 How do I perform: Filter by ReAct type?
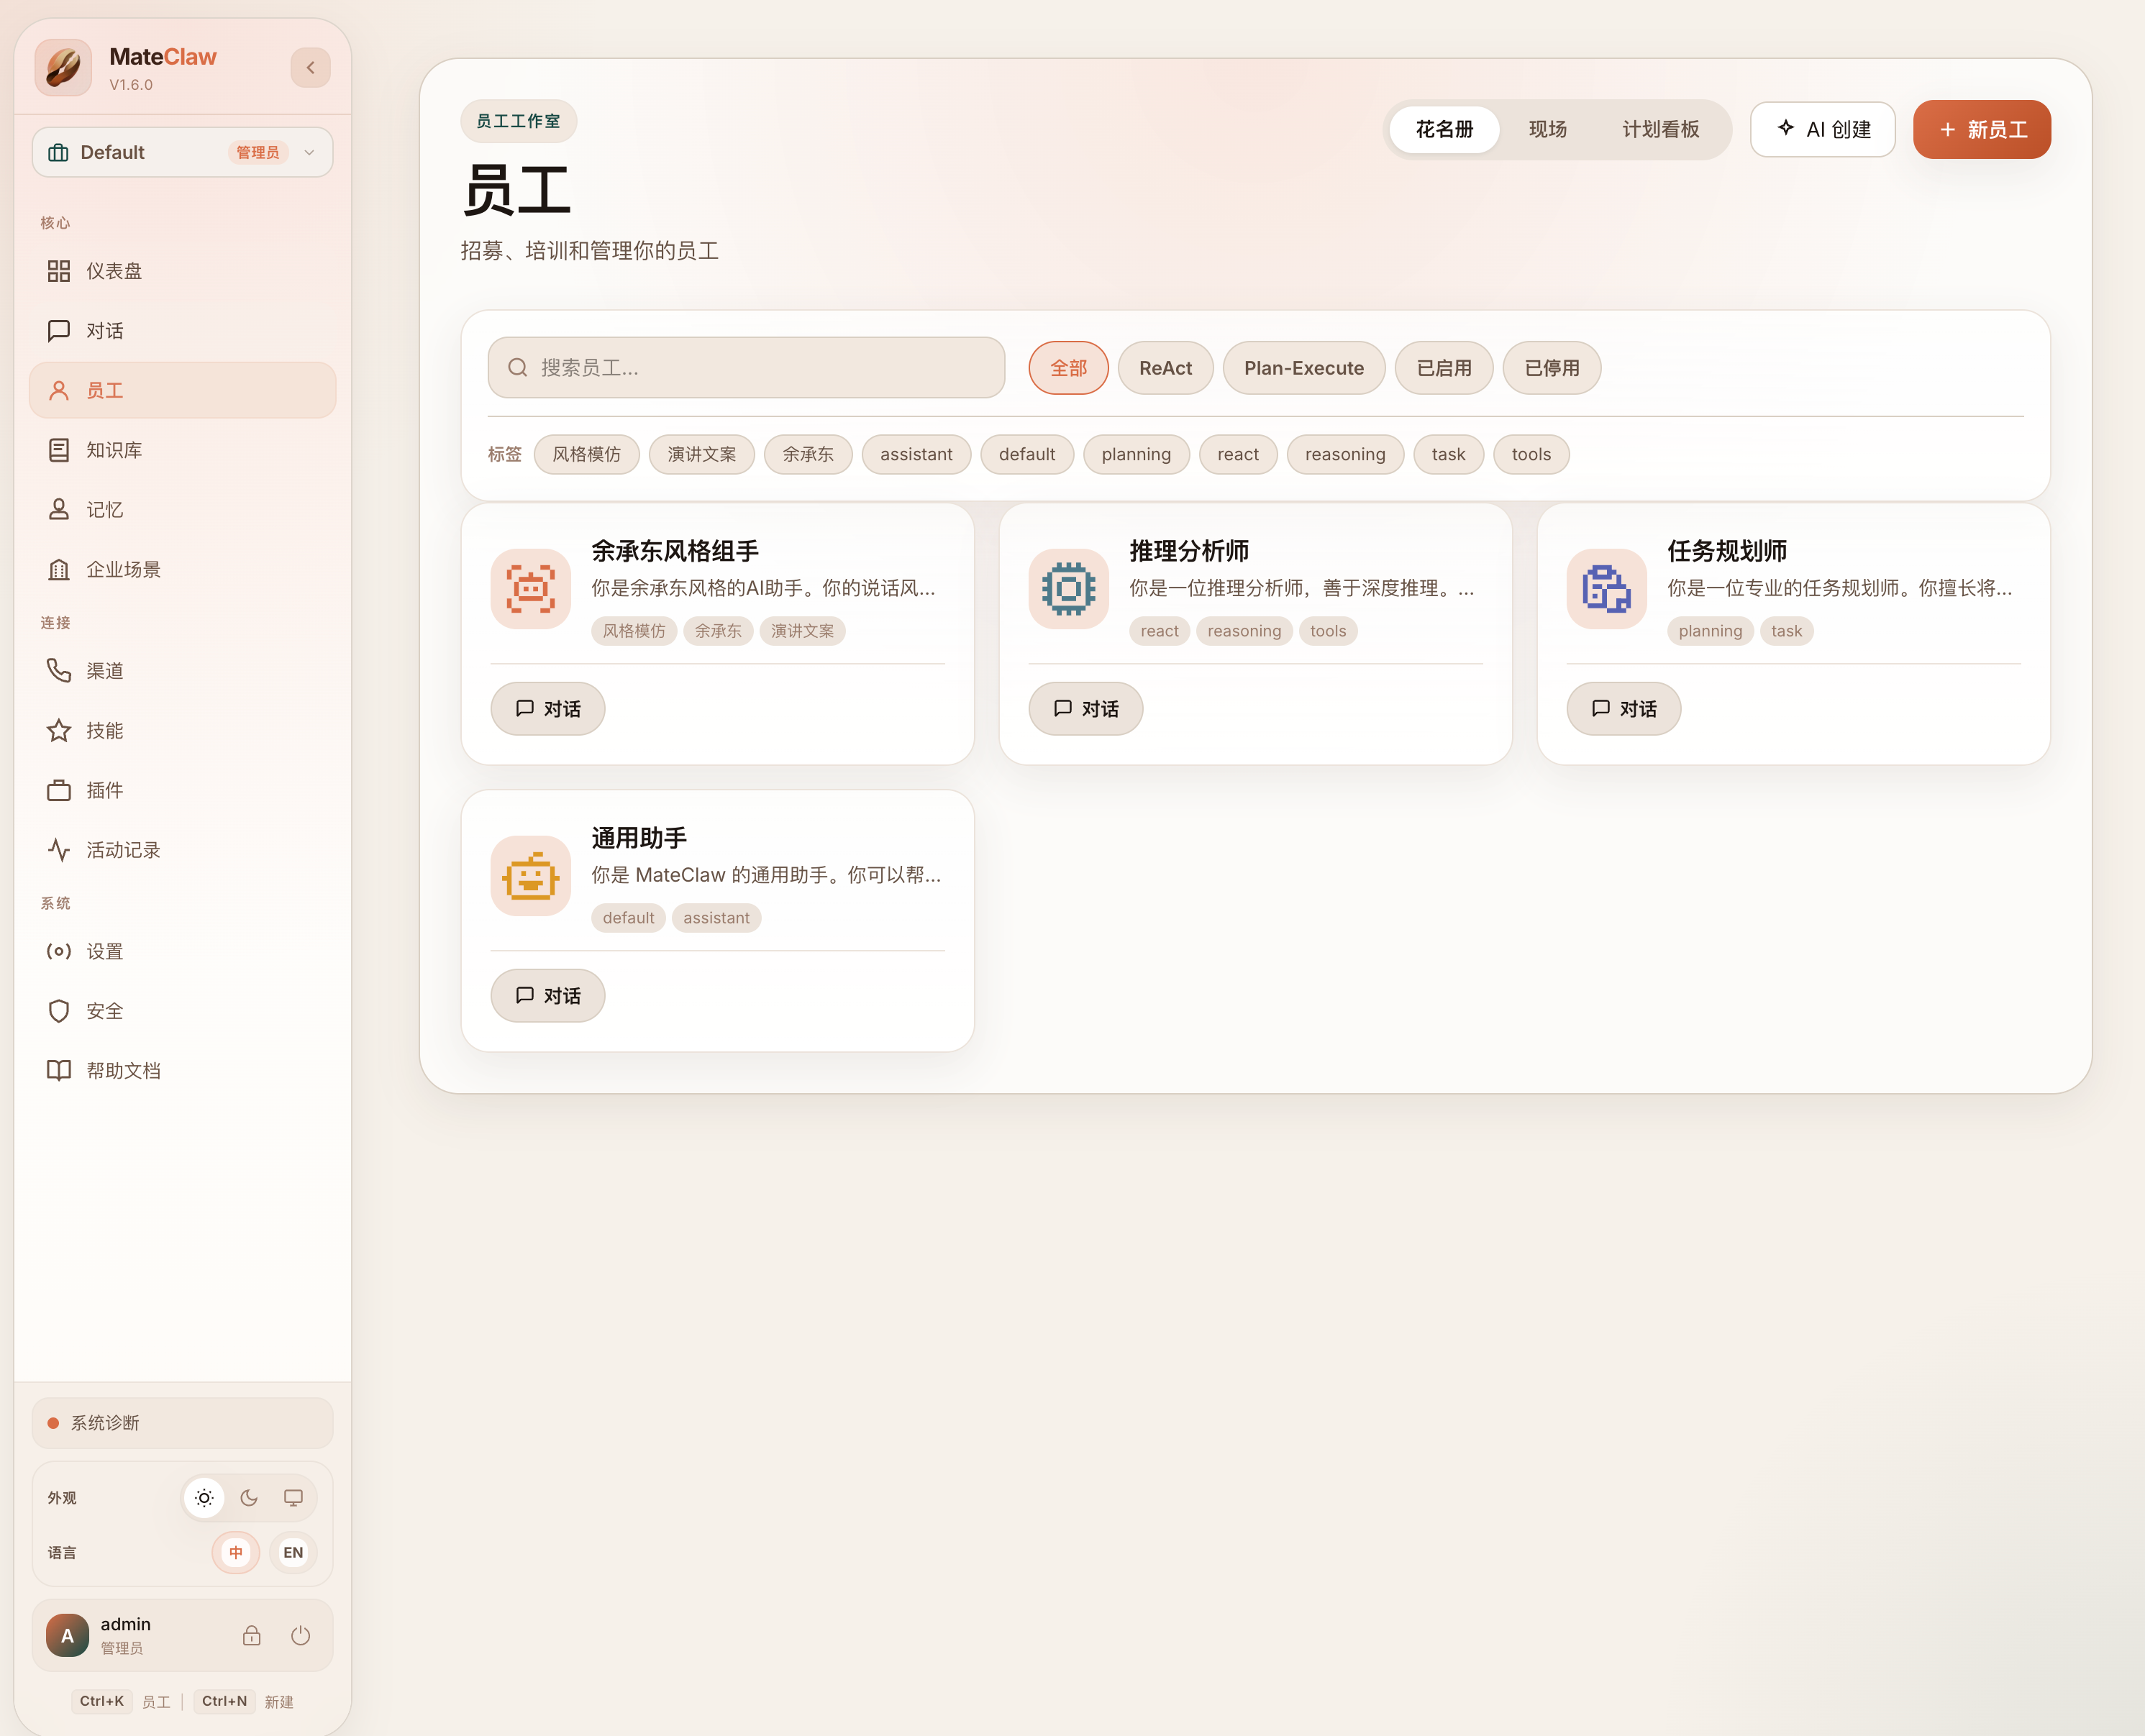[1166, 368]
